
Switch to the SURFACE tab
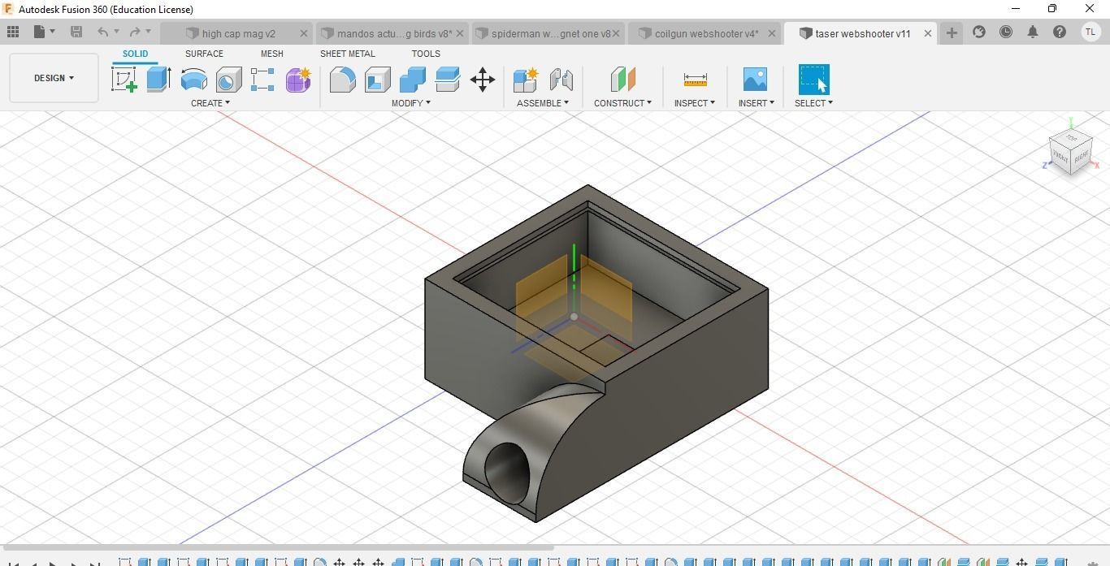point(204,54)
